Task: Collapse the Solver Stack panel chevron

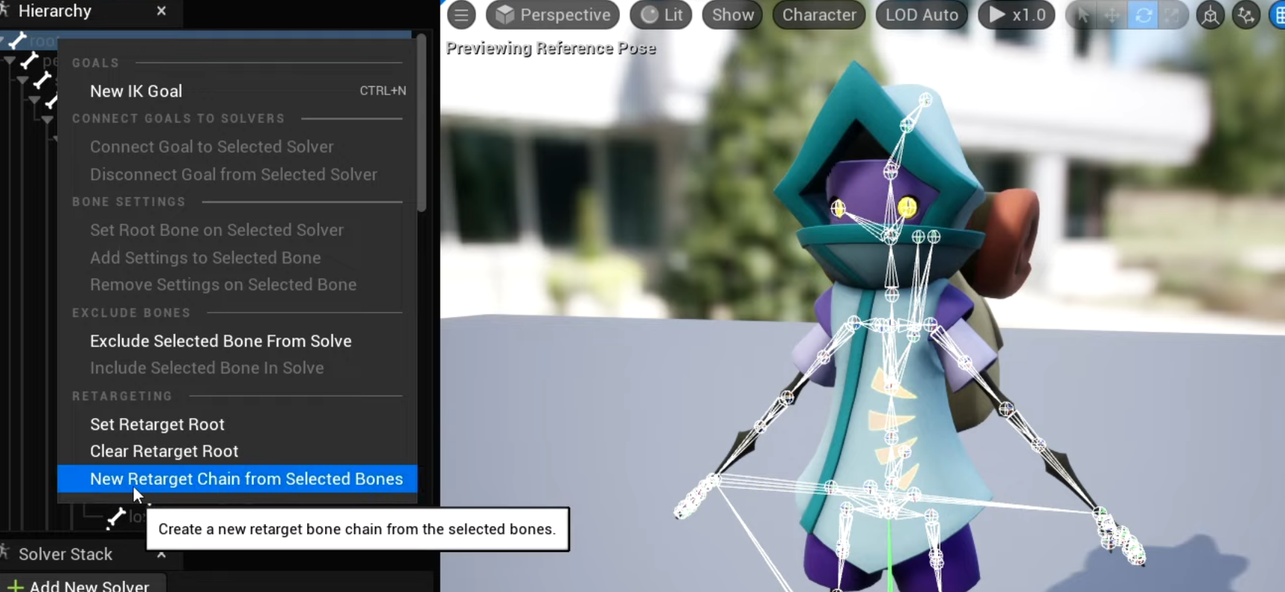Action: click(161, 554)
